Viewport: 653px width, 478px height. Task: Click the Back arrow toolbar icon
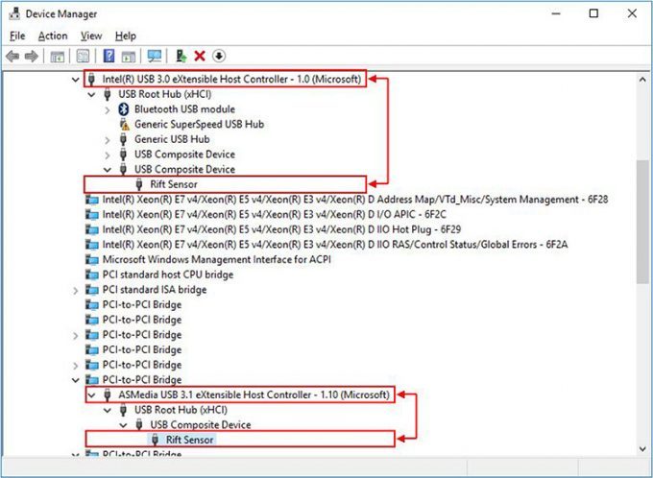(12, 56)
